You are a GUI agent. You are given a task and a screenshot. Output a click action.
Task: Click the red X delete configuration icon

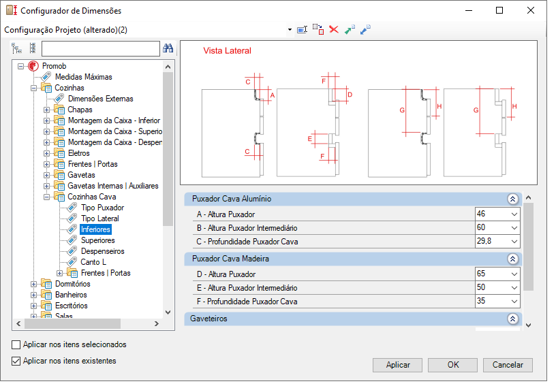334,29
